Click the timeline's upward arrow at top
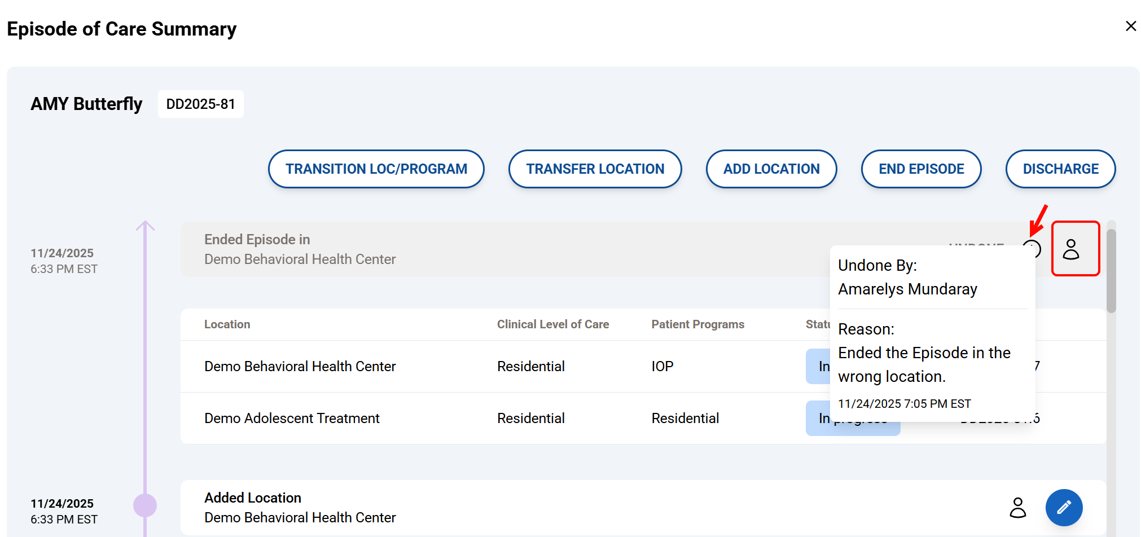The width and height of the screenshot is (1141, 537). pos(145,226)
